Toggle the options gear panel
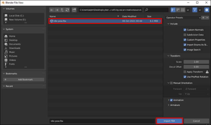 click(x=207, y=10)
